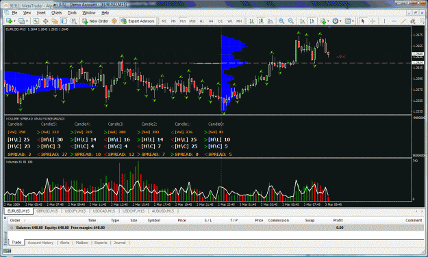428x257 pixels.
Task: Open the Profiles icon in toolbar
Action: coord(21,21)
